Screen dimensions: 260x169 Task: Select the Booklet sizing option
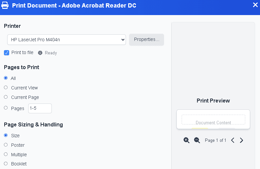tap(6, 164)
